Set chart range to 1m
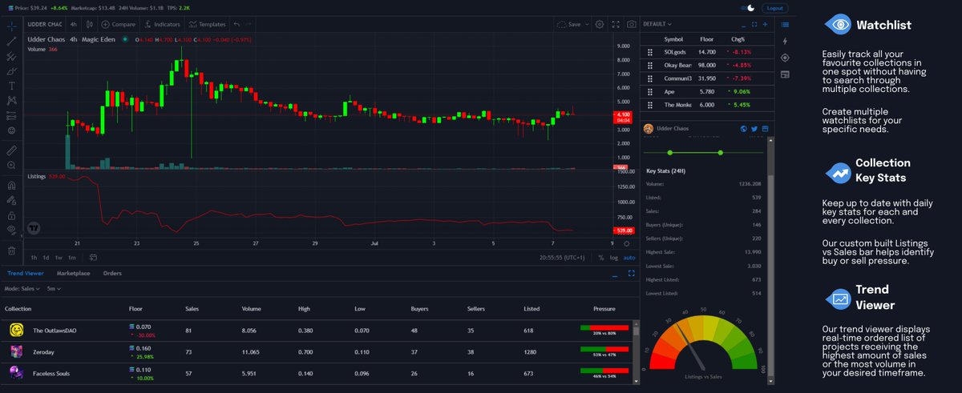 [72, 257]
